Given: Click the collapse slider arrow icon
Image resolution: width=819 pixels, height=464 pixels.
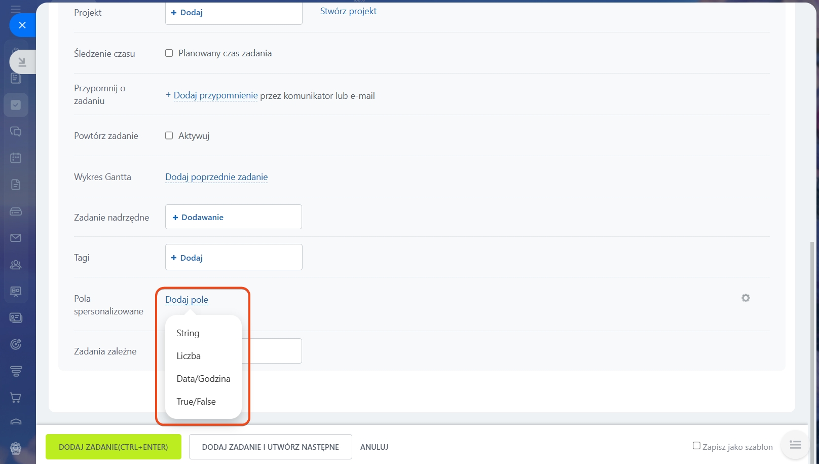Looking at the screenshot, I should [x=22, y=62].
